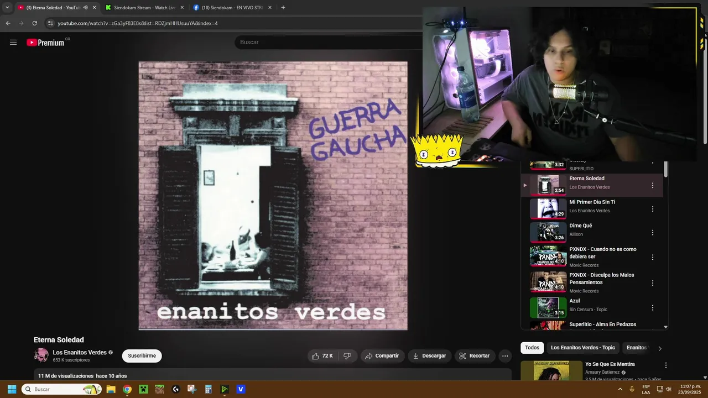The image size is (708, 398).
Task: Click the microphone tray icon
Action: 632,389
